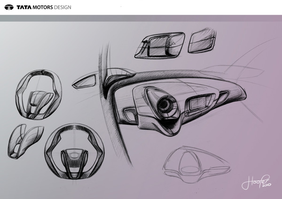Click the faint outline hub sketch
282x199 pixels.
(190, 162)
